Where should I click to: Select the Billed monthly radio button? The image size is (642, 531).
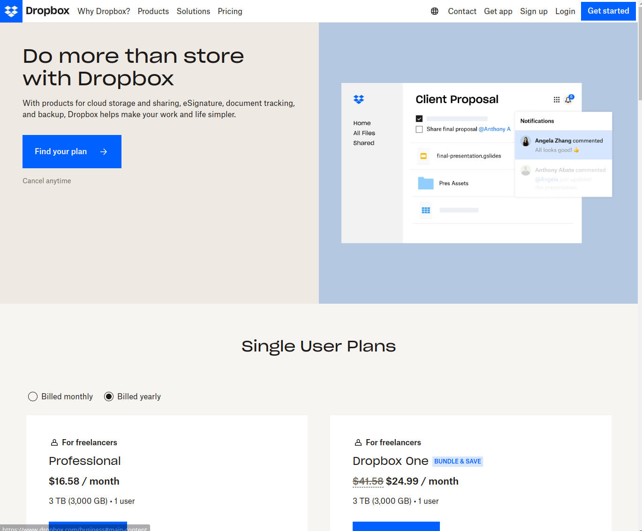33,396
